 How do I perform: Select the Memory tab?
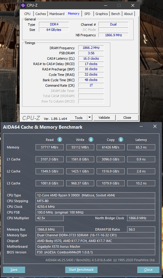(74, 13)
